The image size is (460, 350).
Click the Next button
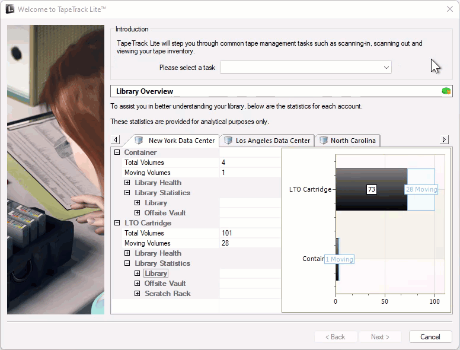[380, 337]
